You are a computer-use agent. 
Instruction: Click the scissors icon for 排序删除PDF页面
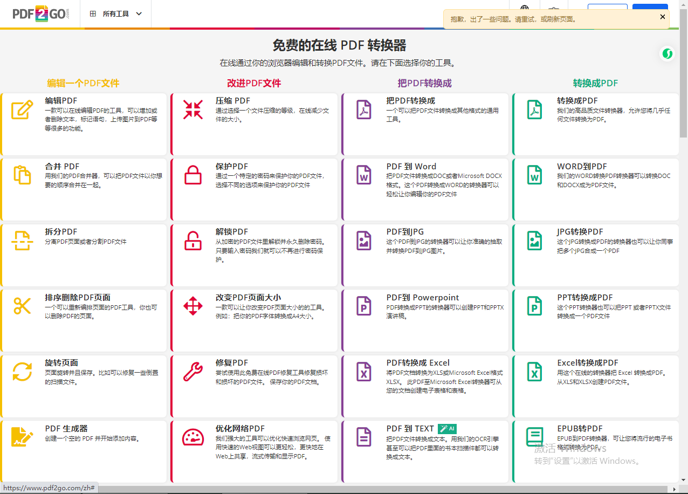click(22, 306)
